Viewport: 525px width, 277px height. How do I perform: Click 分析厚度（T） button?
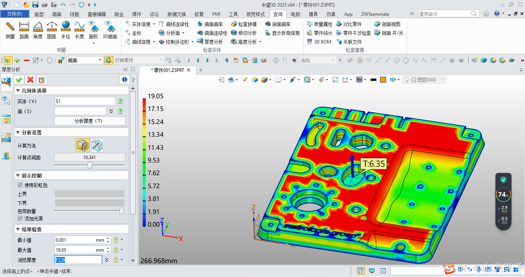[x=90, y=121]
